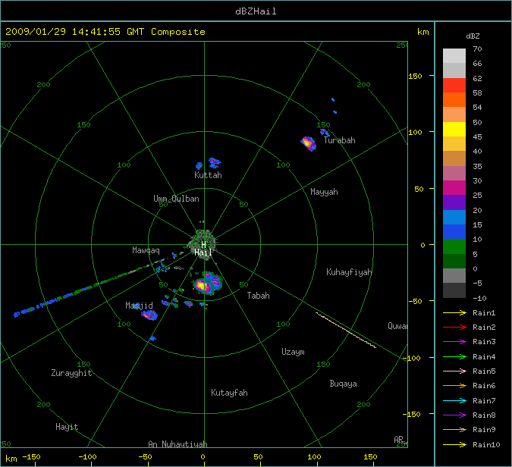The width and height of the screenshot is (512, 467).
Task: Click the yellow Rain1 arrow in legend
Action: tap(454, 313)
